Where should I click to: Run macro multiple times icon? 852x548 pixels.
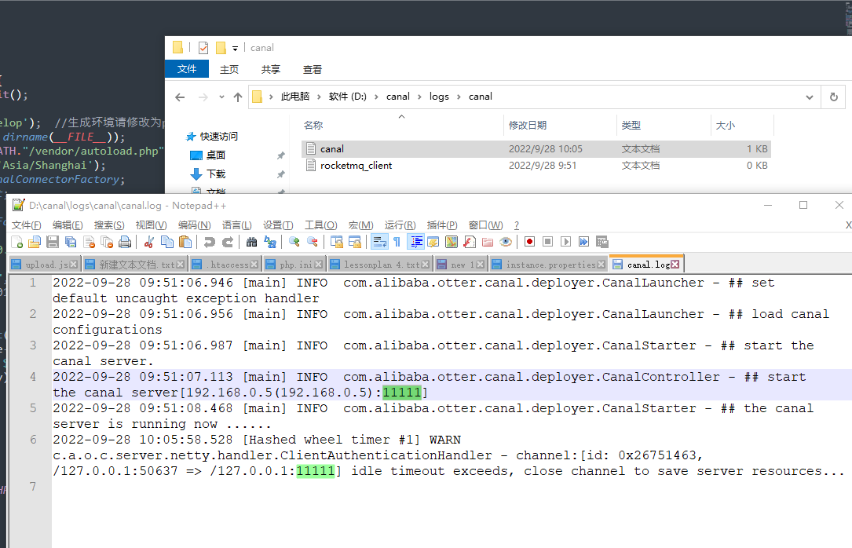(x=583, y=243)
